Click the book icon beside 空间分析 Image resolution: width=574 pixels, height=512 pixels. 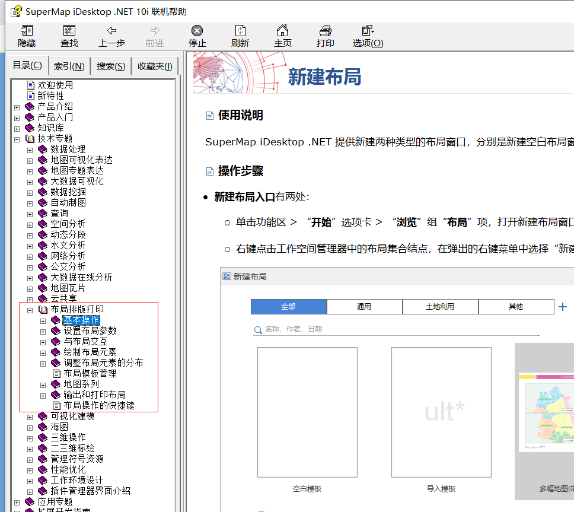click(x=43, y=224)
